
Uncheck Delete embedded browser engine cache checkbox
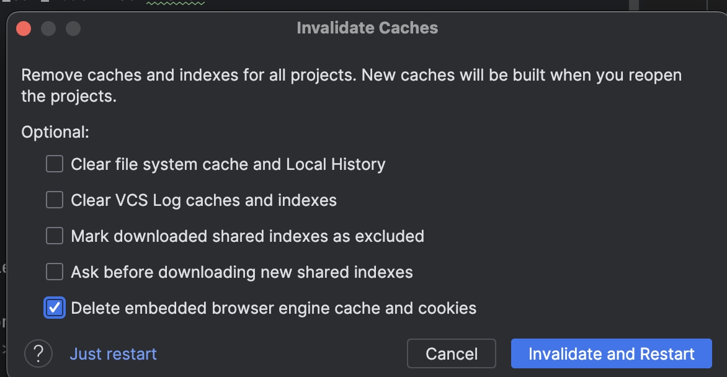click(x=55, y=308)
